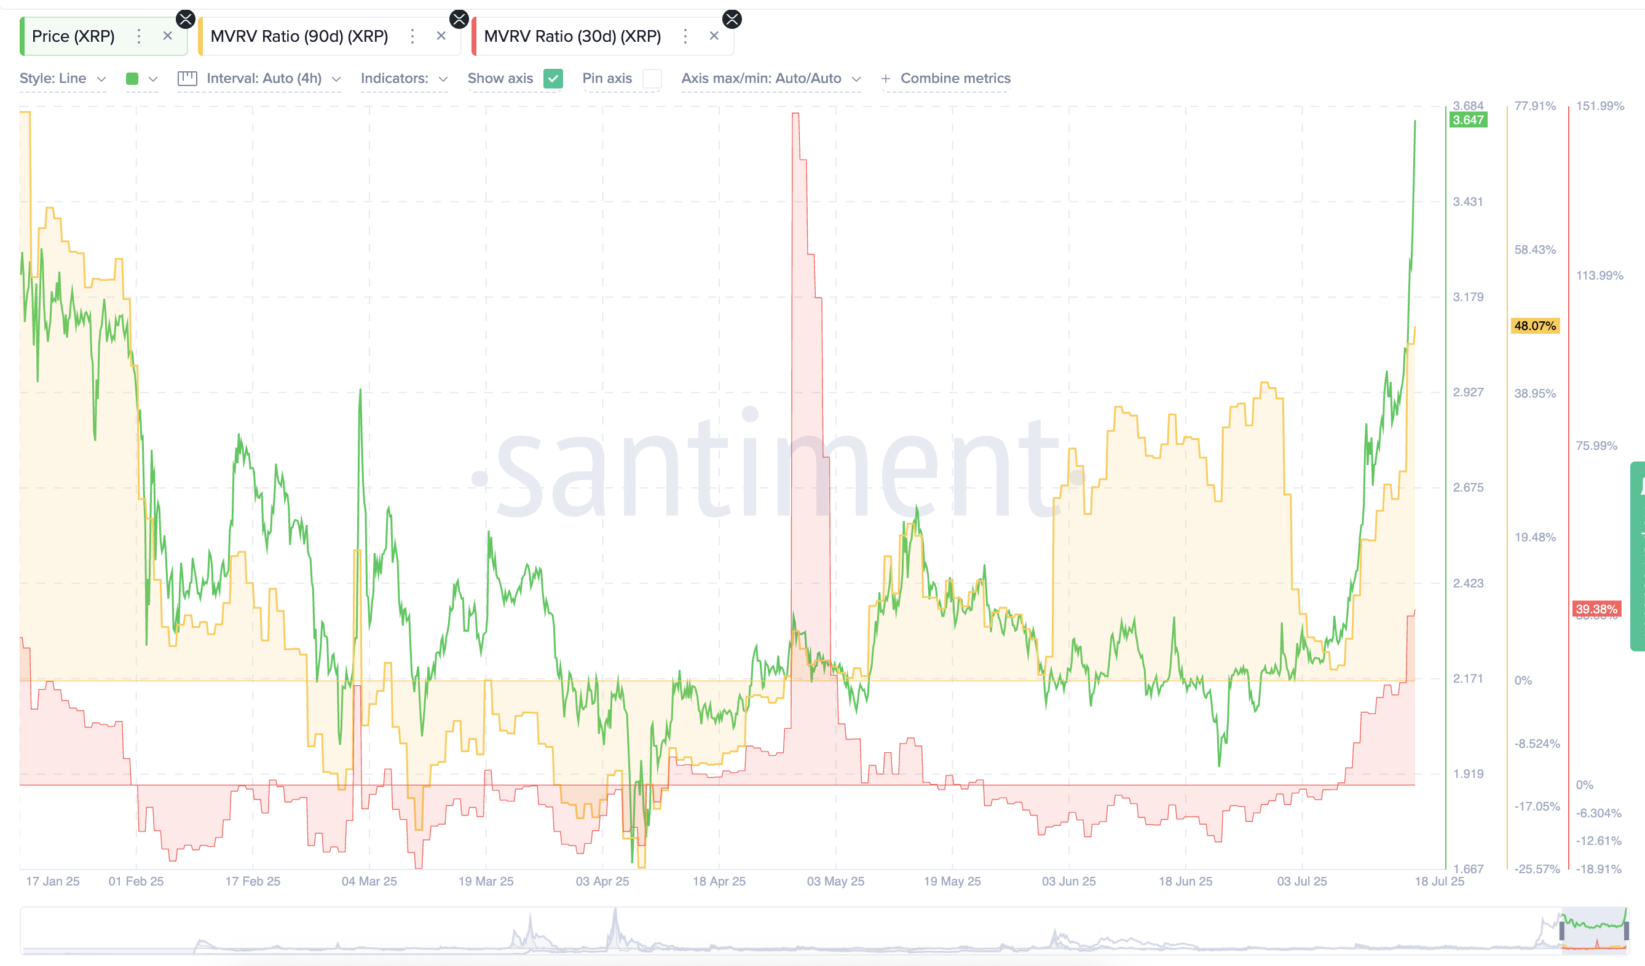Close MVRV Ratio (90d) metric with X

(441, 36)
